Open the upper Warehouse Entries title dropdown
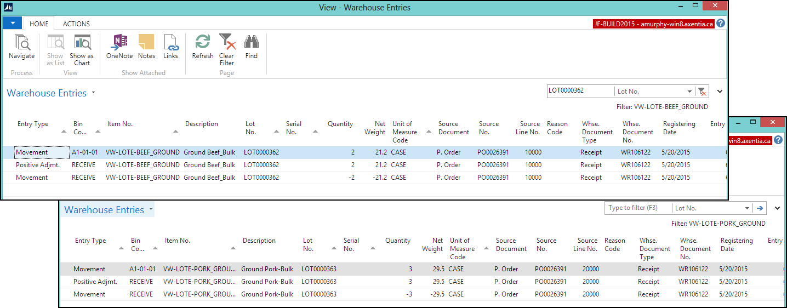The width and height of the screenshot is (787, 308). [x=93, y=93]
